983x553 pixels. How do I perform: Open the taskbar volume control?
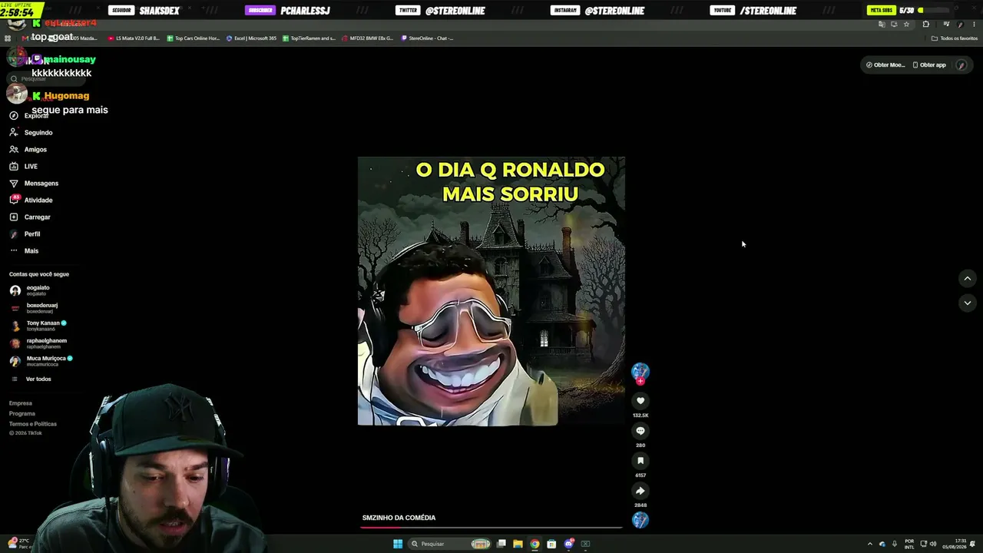933,544
